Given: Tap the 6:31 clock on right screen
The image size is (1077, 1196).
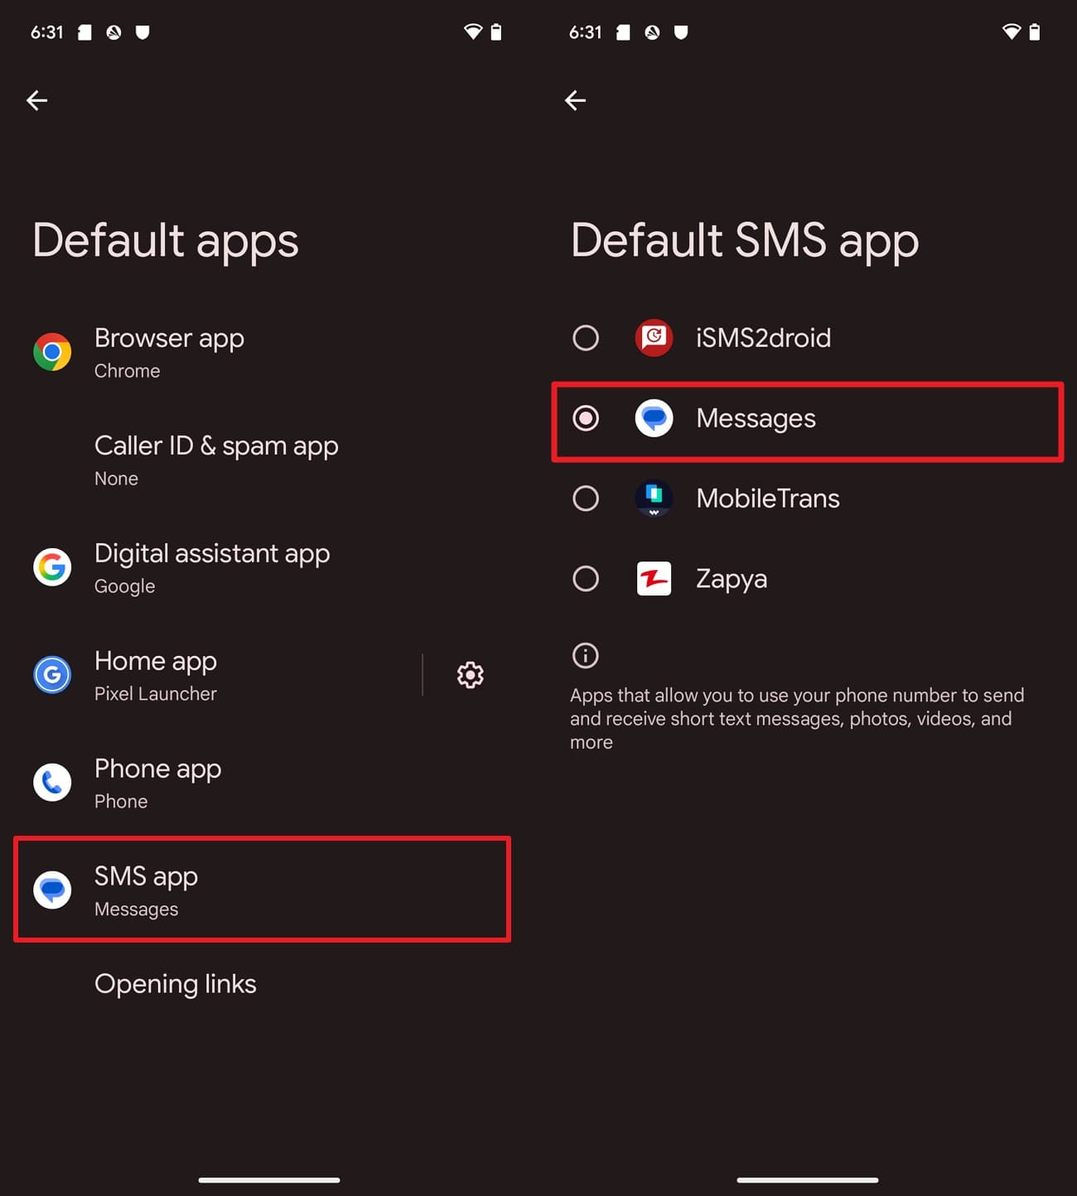Looking at the screenshot, I should pos(586,32).
